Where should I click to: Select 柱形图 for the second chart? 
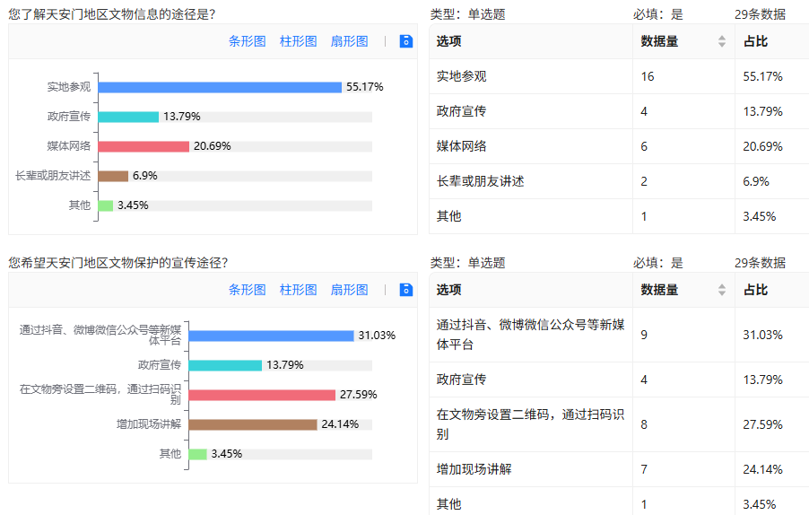click(x=298, y=290)
